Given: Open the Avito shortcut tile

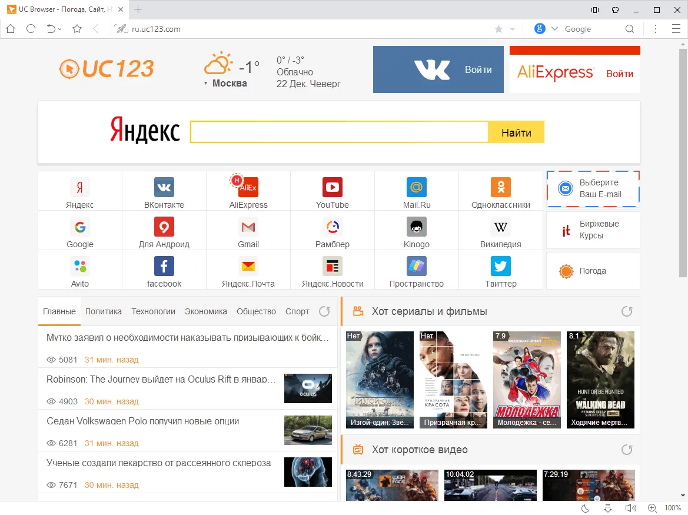Looking at the screenshot, I should 80,271.
